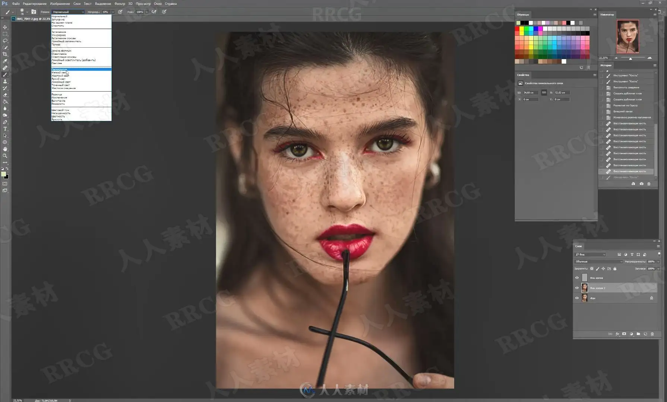Screen dimensions: 667x402
Task: Open the 'Фильтр' menu
Action: click(x=120, y=4)
